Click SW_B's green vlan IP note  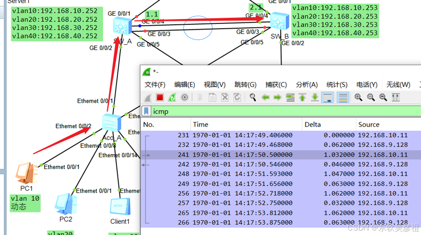(335, 20)
